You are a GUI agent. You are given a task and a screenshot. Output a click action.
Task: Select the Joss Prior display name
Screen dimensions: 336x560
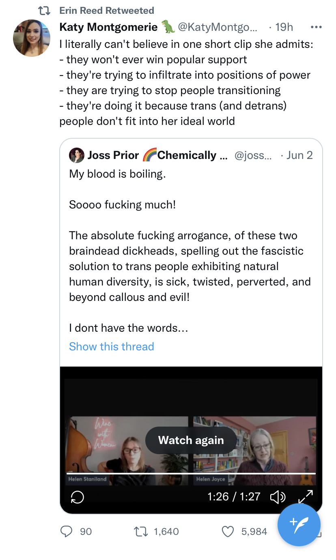click(113, 155)
